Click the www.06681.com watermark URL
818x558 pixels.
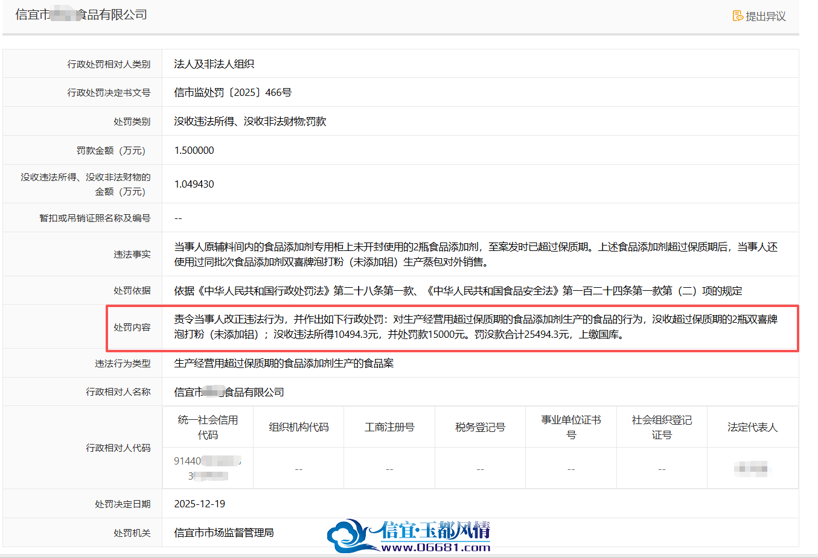click(435, 548)
